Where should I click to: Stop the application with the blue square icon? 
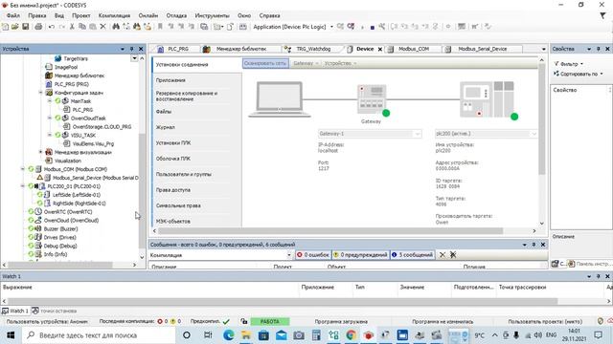point(373,28)
